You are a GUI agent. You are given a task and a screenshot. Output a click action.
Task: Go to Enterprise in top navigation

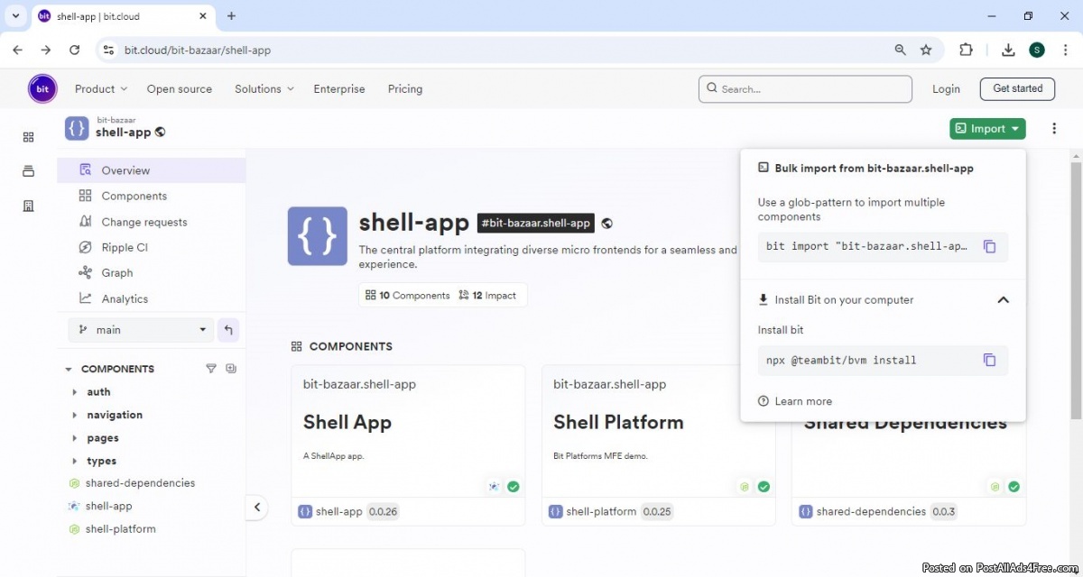339,89
